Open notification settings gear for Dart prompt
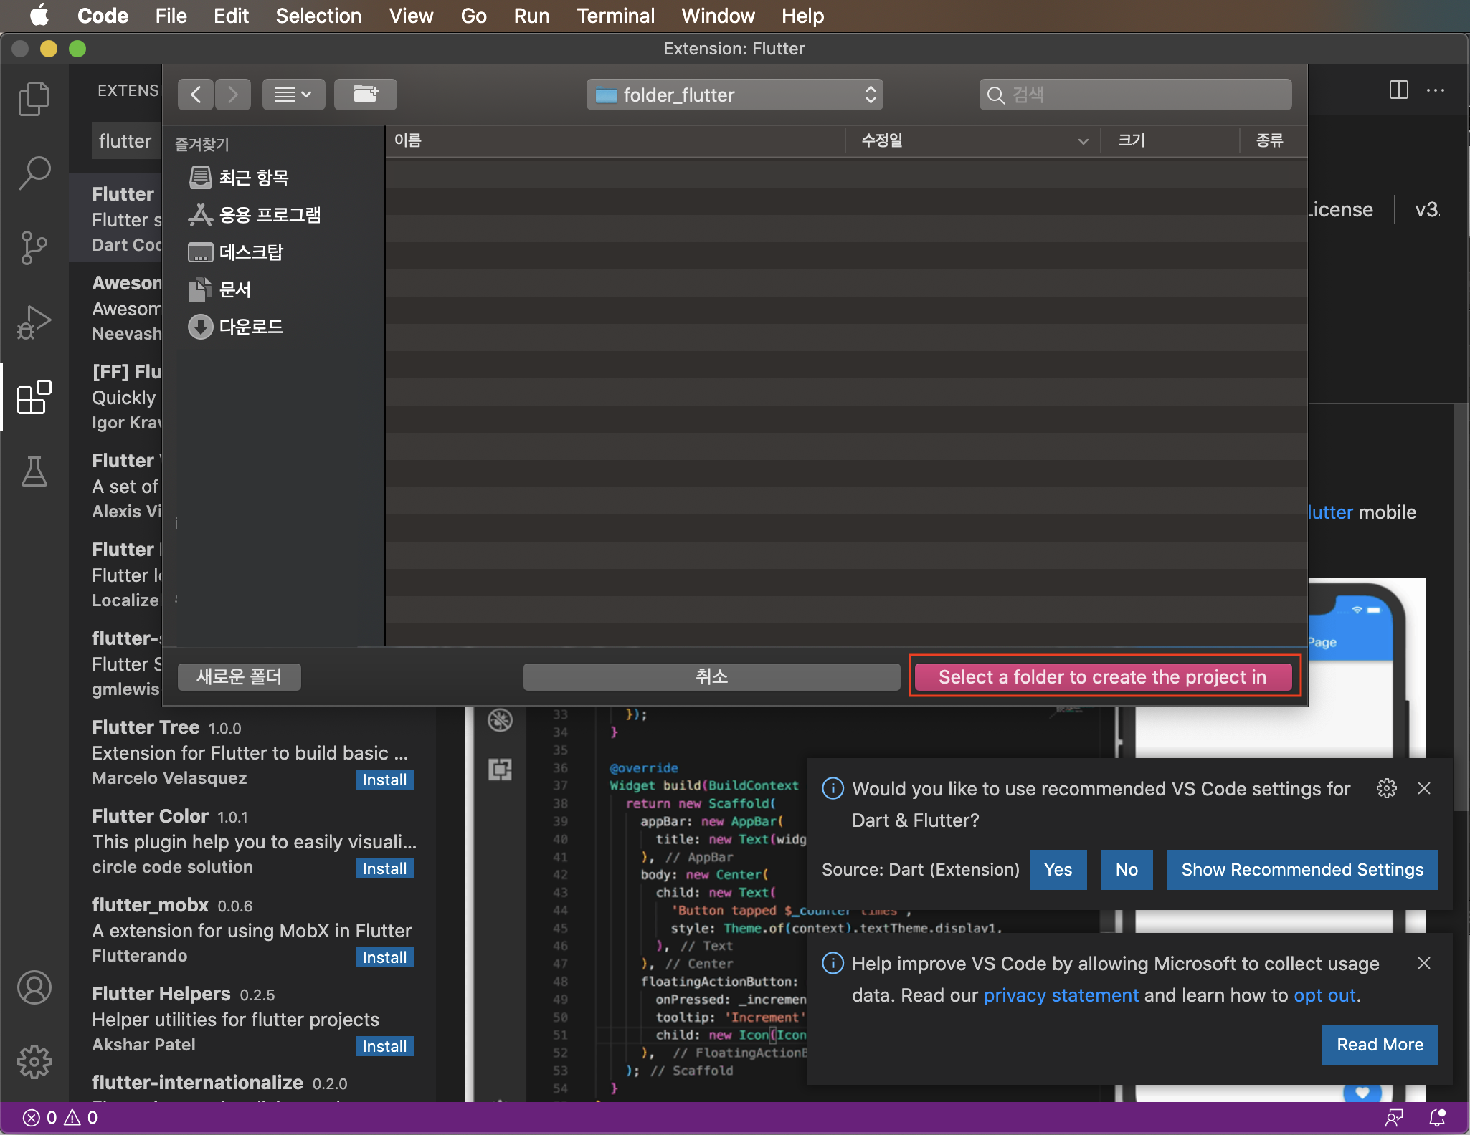1470x1135 pixels. [1387, 788]
